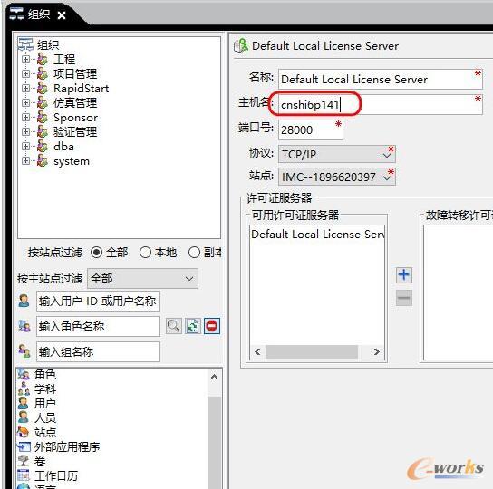This screenshot has width=493, height=489.
Task: Expand the RapidStart tree node
Action: pos(25,89)
